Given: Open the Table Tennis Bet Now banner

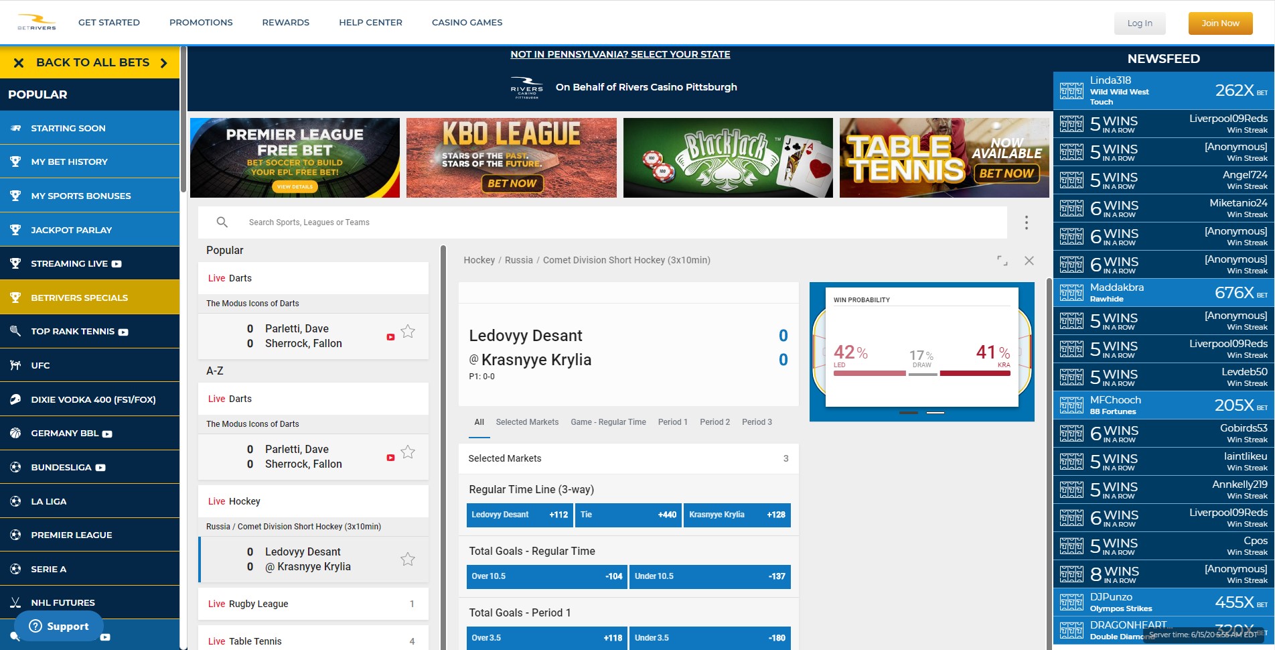Looking at the screenshot, I should click(944, 158).
